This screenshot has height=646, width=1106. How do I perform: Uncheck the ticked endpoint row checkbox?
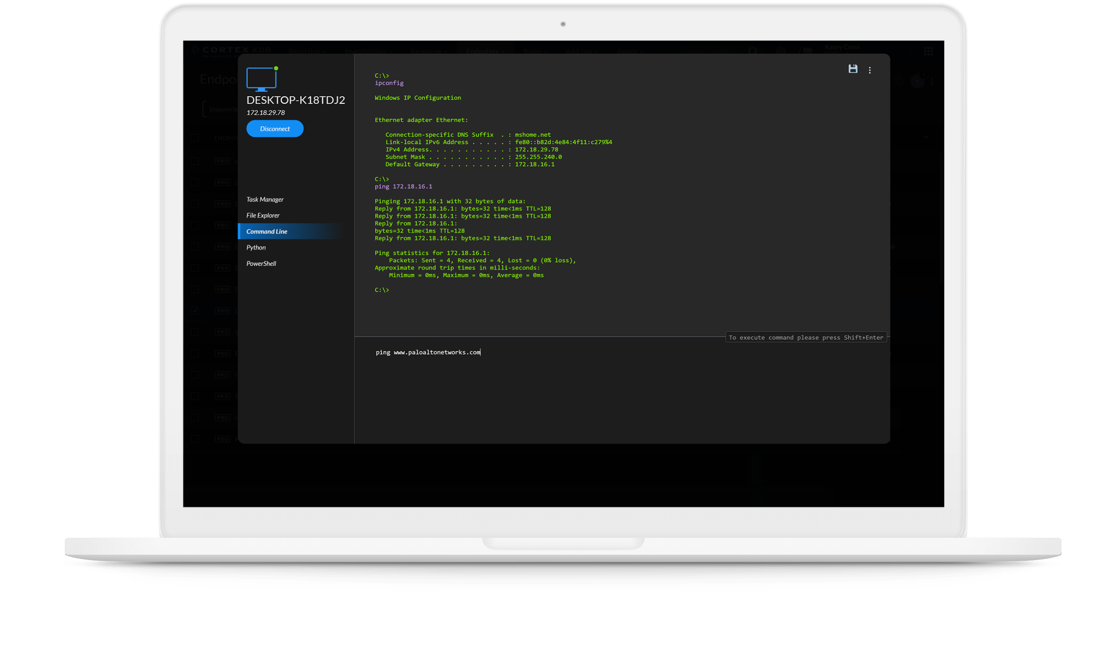pyautogui.click(x=195, y=311)
